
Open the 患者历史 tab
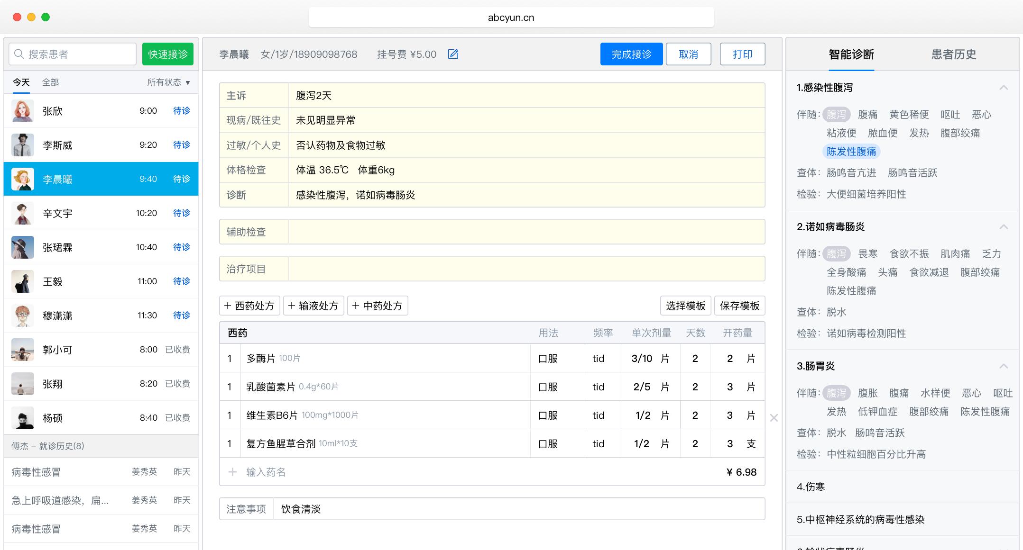pos(954,54)
